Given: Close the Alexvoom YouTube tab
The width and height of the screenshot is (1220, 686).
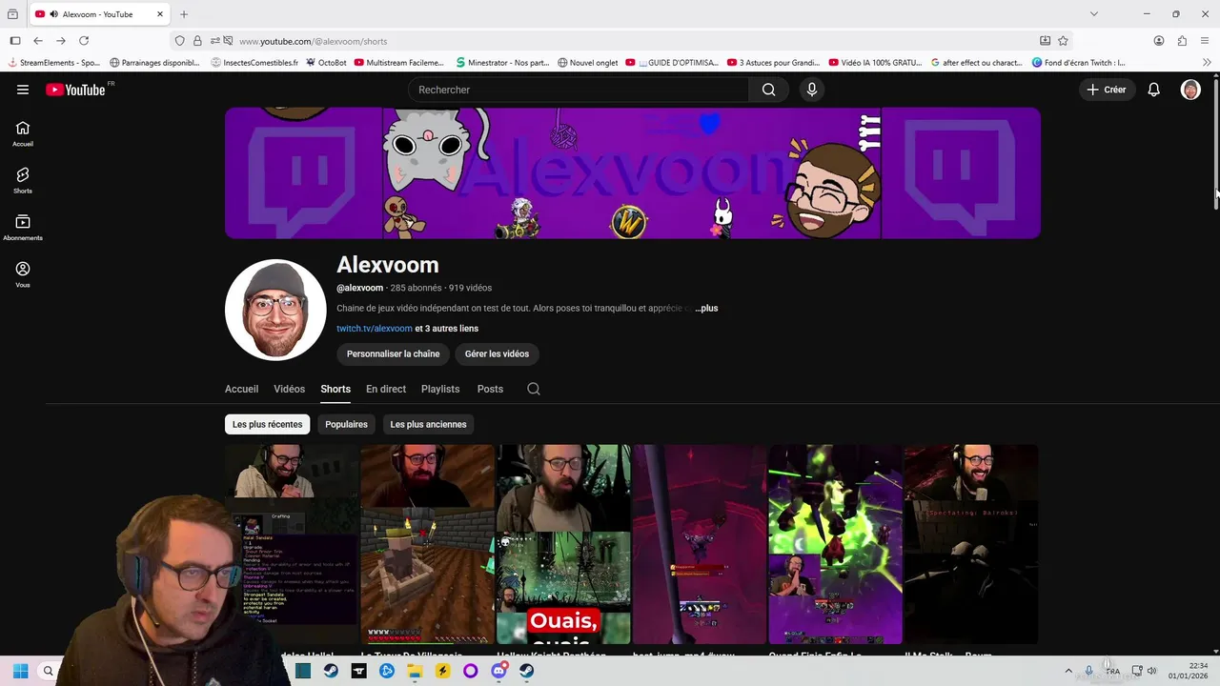Looking at the screenshot, I should click(x=159, y=14).
